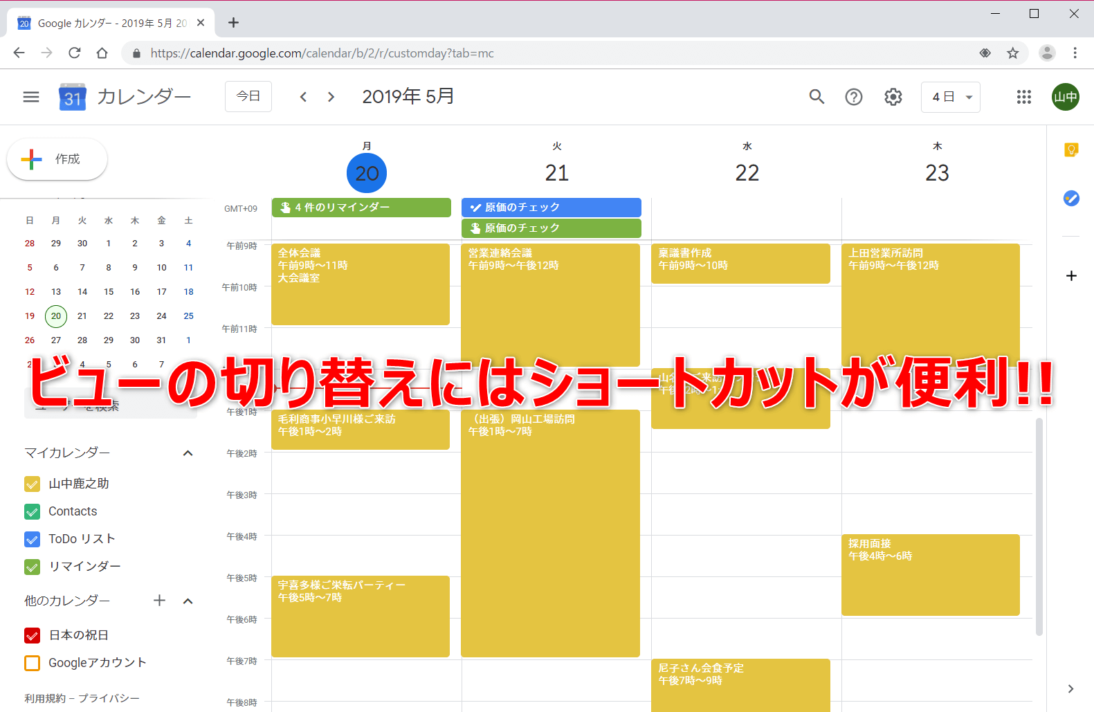Click the calendar grid vertical scrollbar
Viewport: 1094px width, 712px height.
(1039, 526)
